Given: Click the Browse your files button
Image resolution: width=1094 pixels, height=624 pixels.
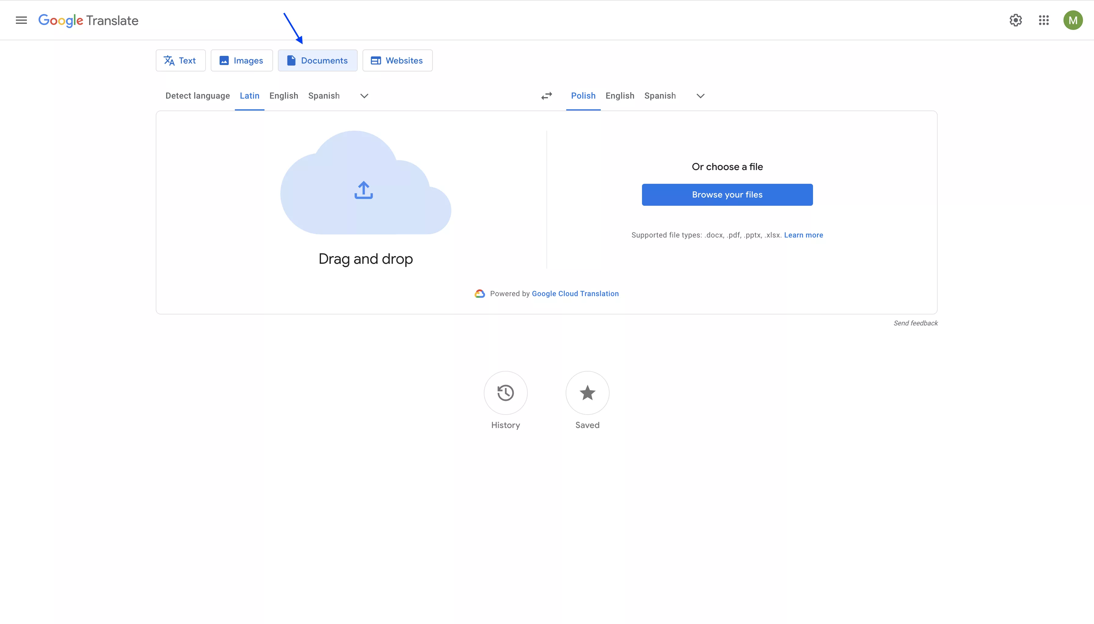Looking at the screenshot, I should 727,194.
